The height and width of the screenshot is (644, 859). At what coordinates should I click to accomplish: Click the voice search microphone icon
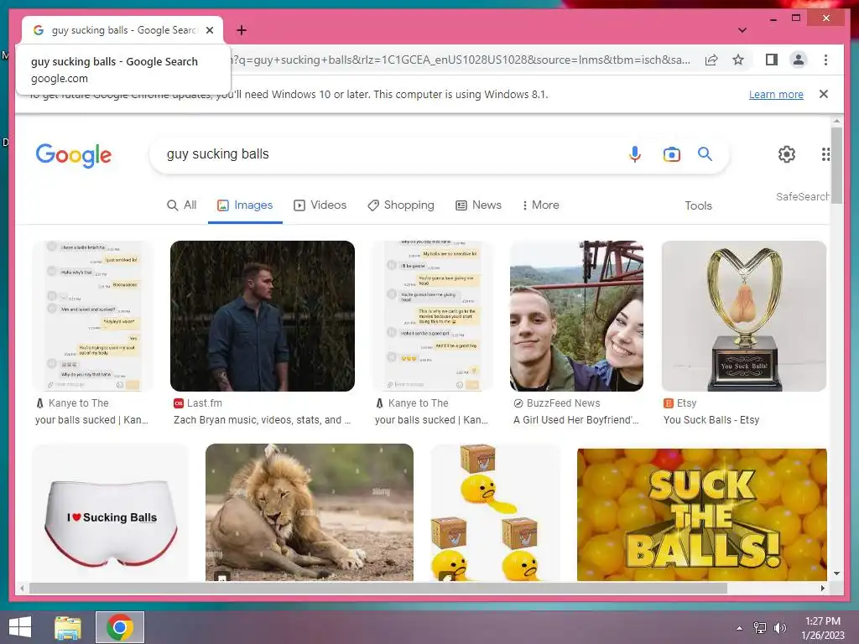click(x=634, y=154)
